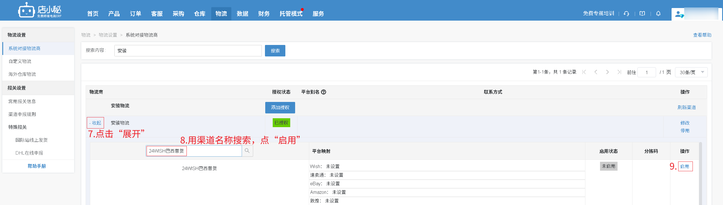723x205 pixels.
Task: Click the user account avatar icon
Action: tap(679, 14)
